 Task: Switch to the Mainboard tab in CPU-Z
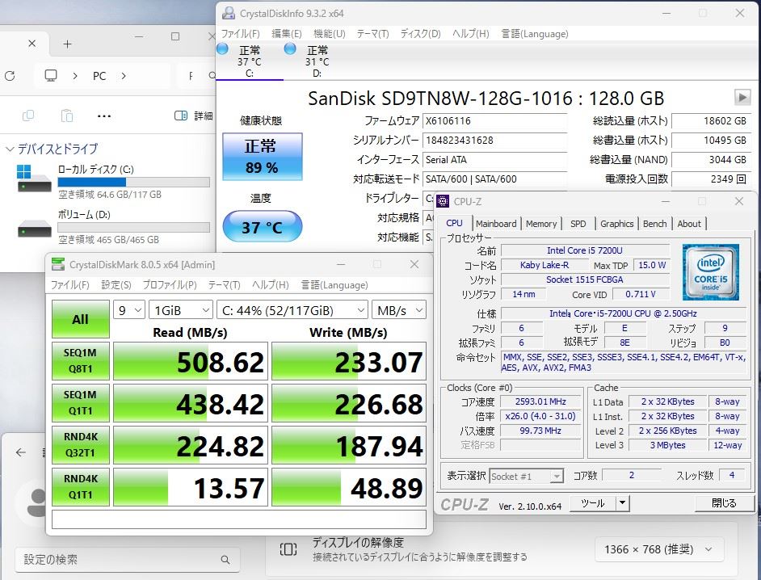tap(496, 224)
